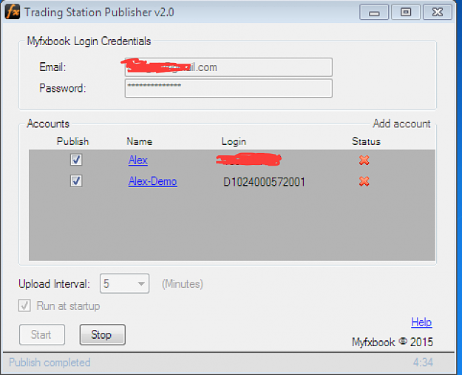Toggle the Publish checkbox for Alex-Demo
The width and height of the screenshot is (462, 375).
(x=76, y=180)
